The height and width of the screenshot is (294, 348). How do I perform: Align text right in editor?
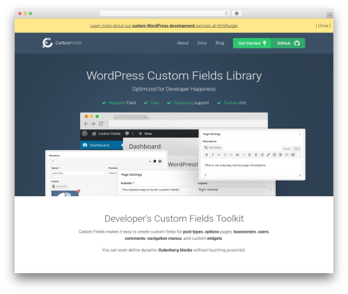[262, 155]
